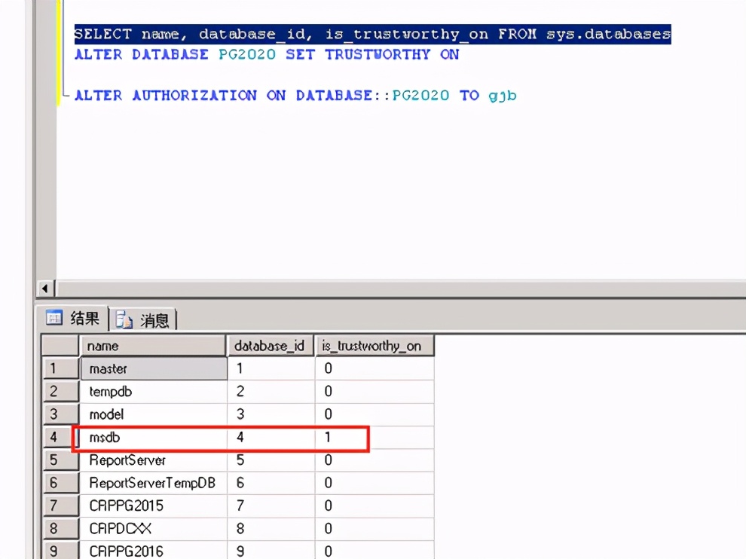This screenshot has width=746, height=559.
Task: Click the ALTER AUTHORIZATION statement line
Action: point(295,96)
